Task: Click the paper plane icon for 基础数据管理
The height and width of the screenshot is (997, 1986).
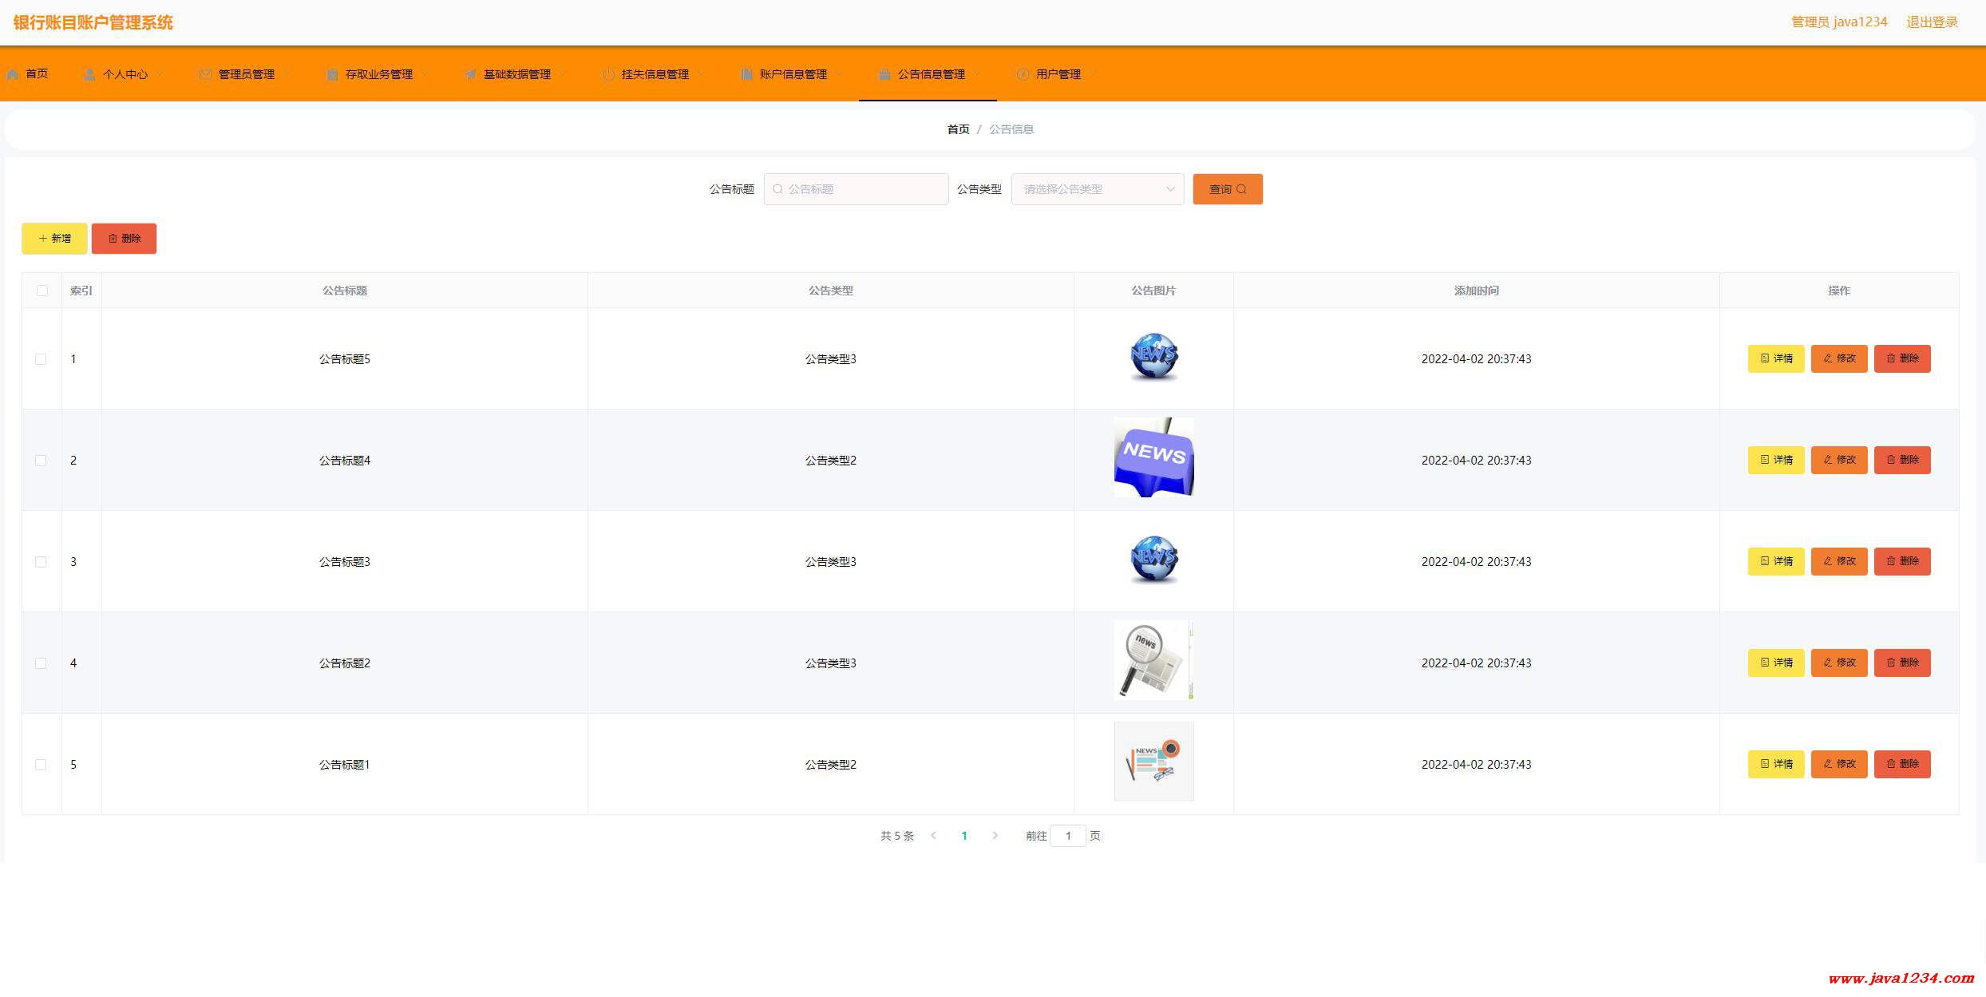Action: tap(470, 74)
